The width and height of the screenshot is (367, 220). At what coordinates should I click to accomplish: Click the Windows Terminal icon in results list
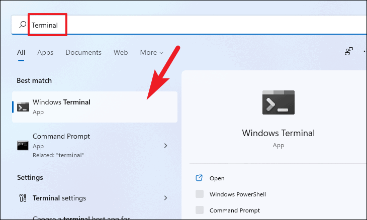click(x=23, y=107)
